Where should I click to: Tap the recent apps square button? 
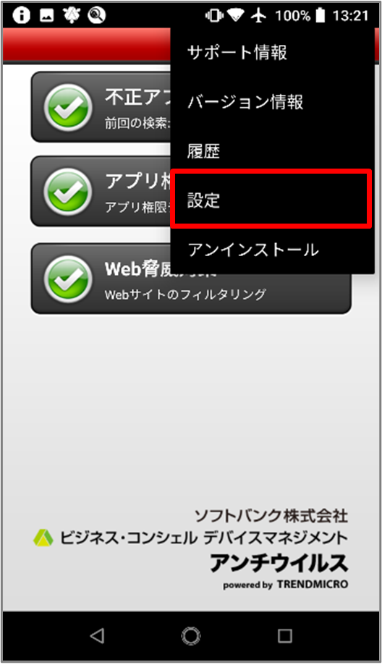pyautogui.click(x=284, y=636)
